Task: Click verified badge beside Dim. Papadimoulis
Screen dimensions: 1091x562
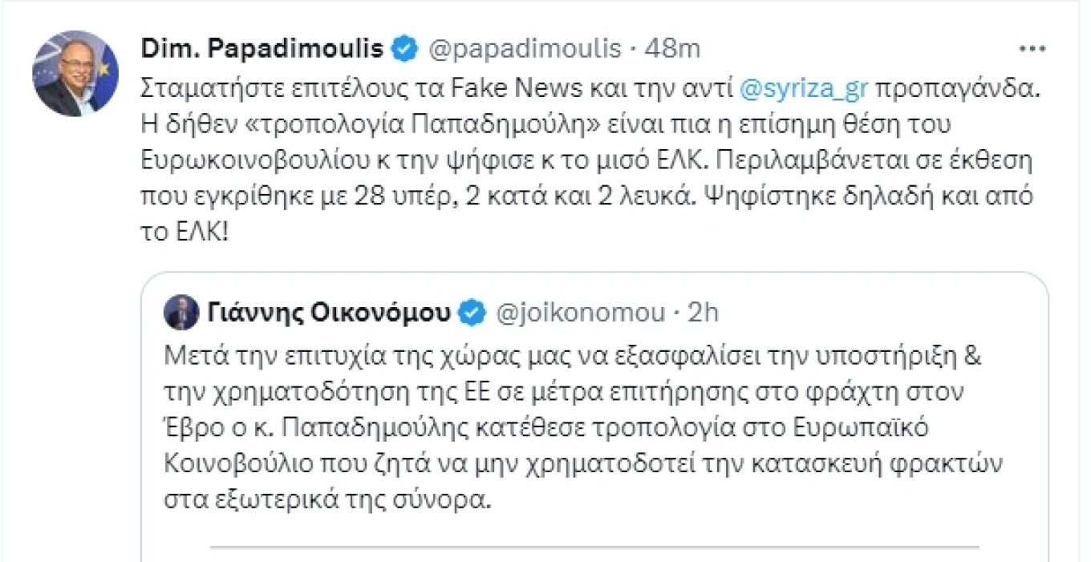Action: pyautogui.click(x=404, y=51)
